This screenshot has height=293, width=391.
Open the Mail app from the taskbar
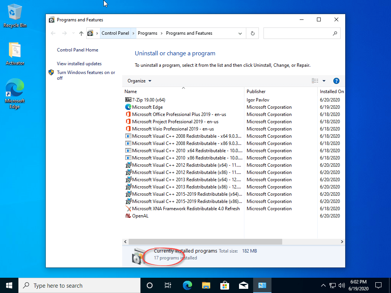pyautogui.click(x=243, y=285)
